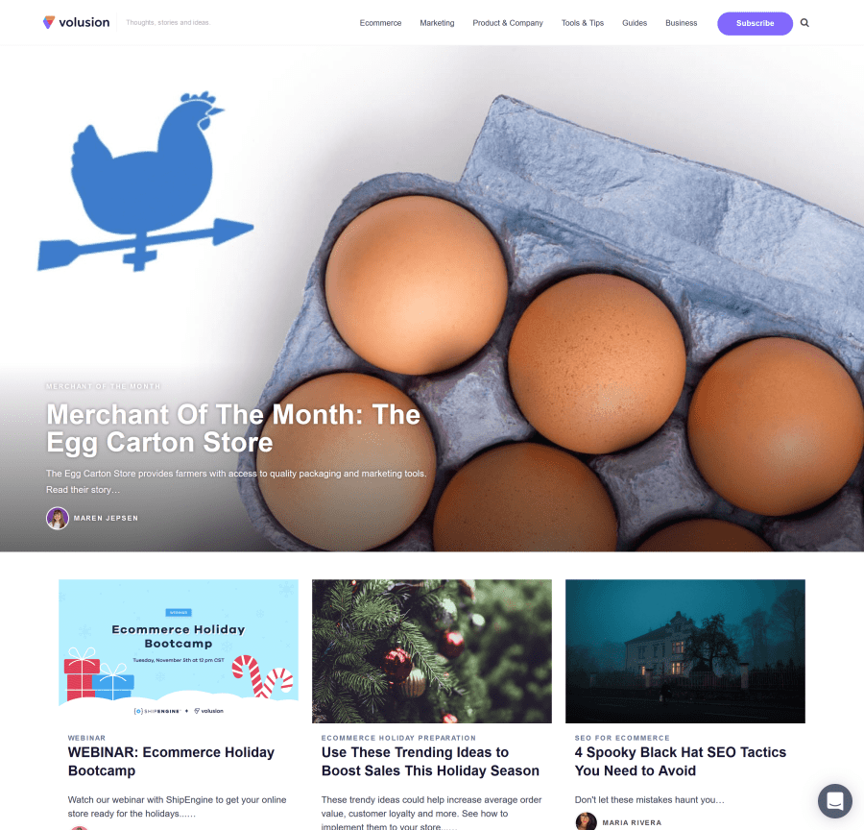Click the purple Subscribe button

coord(755,23)
